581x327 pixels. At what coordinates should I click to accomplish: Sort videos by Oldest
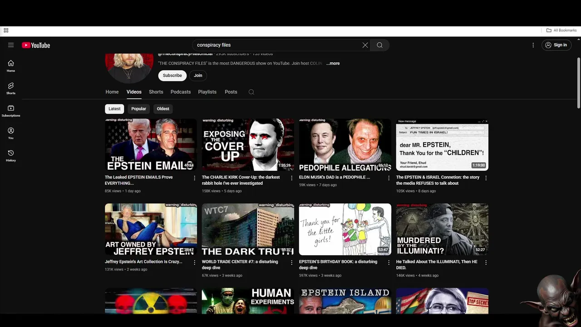click(163, 109)
